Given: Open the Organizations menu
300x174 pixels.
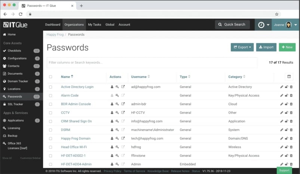Looking at the screenshot, I should pyautogui.click(x=74, y=25).
